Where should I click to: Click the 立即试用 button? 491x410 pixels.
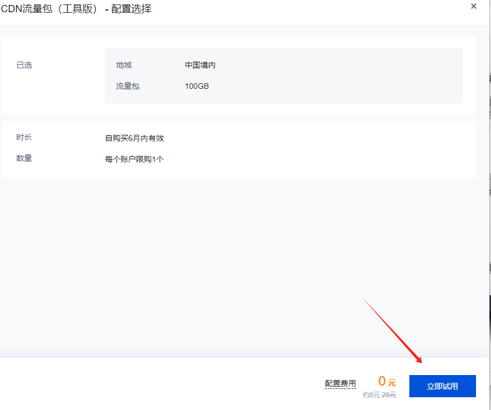[442, 386]
